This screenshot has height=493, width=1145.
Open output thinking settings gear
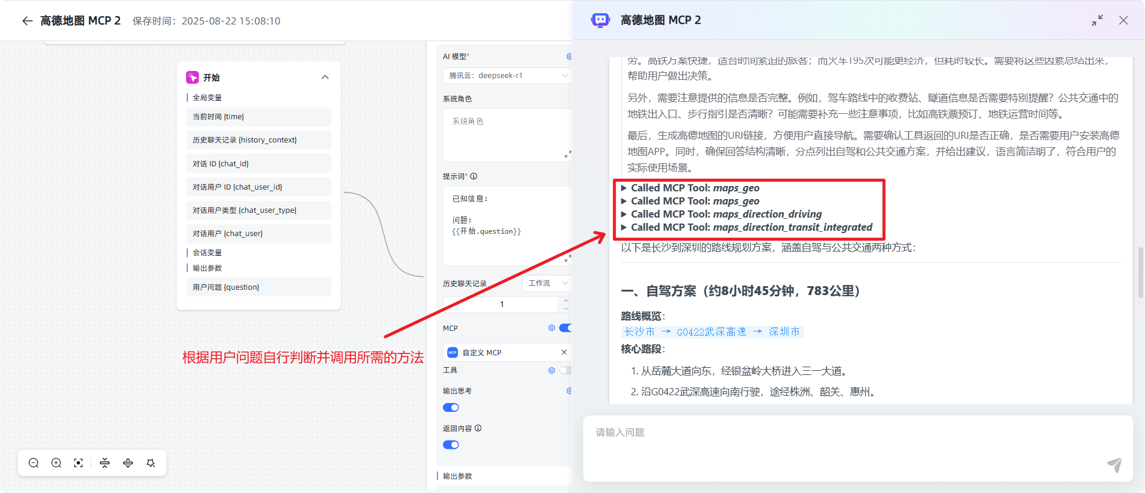coord(569,391)
